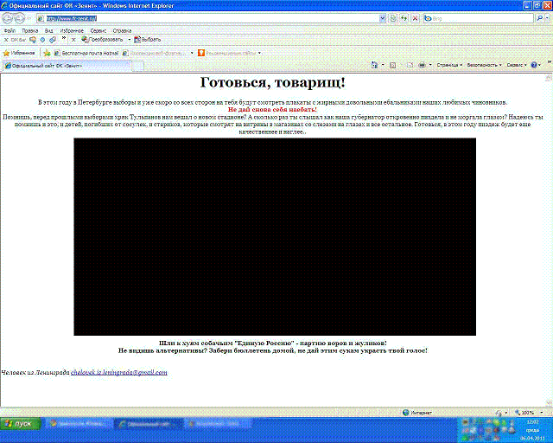553x443 pixels.
Task: Click the chelovek.iz.leningrada email link
Action: (118, 372)
